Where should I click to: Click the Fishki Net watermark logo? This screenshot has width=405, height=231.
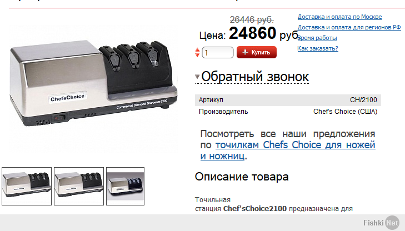[381, 223]
